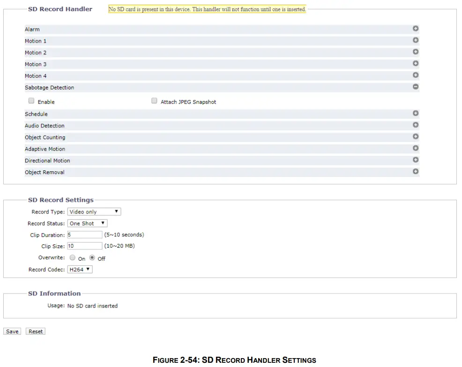Open the Record Type dropdown
The height and width of the screenshot is (367, 462).
click(94, 212)
